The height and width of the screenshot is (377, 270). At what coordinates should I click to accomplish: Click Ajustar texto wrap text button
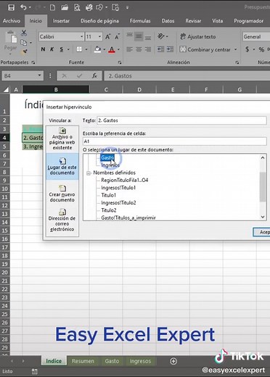[197, 37]
